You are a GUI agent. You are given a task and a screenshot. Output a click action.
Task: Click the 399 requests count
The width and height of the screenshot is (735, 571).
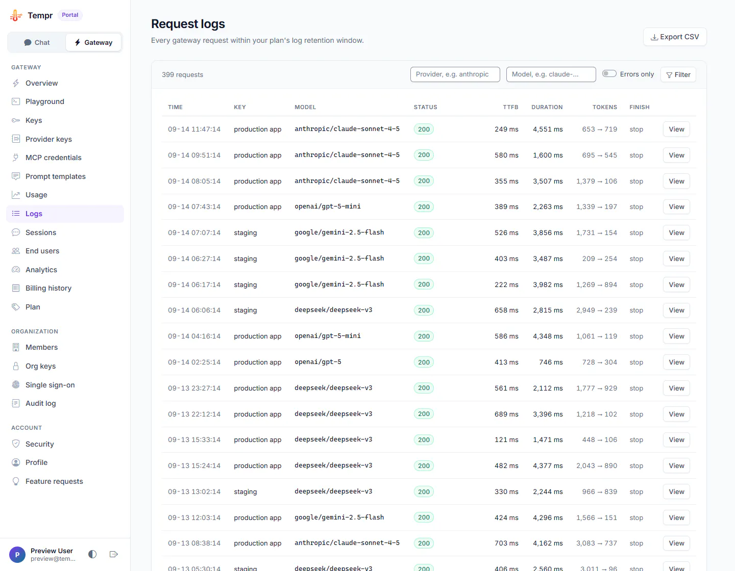(182, 75)
